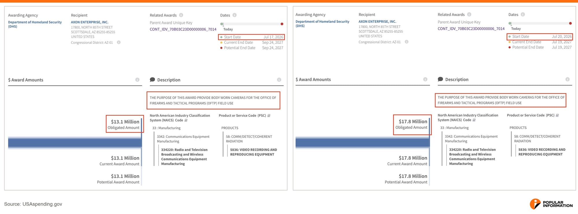
Task: Open PSC glossary icon in left panel
Action: pyautogui.click(x=269, y=115)
